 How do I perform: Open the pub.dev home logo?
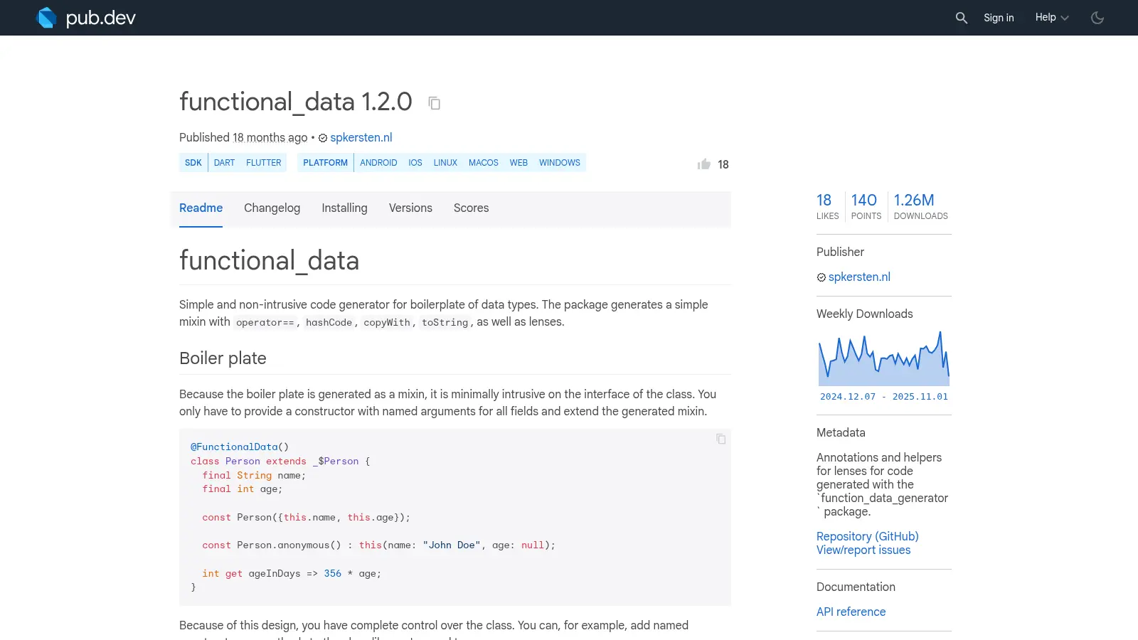pos(86,18)
